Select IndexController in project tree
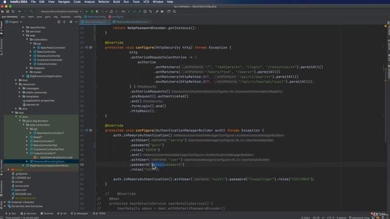390x219 pixels. [x=44, y=64]
